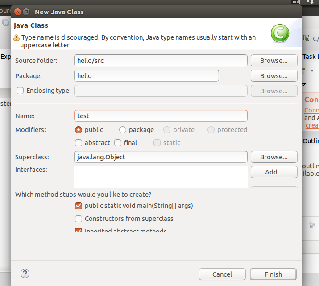Check Constructors from superclass option
319x286 pixels.
pyautogui.click(x=79, y=219)
